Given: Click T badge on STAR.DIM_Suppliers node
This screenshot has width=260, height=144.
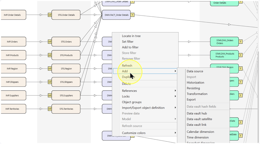Looking at the screenshot, I should pos(240,95).
